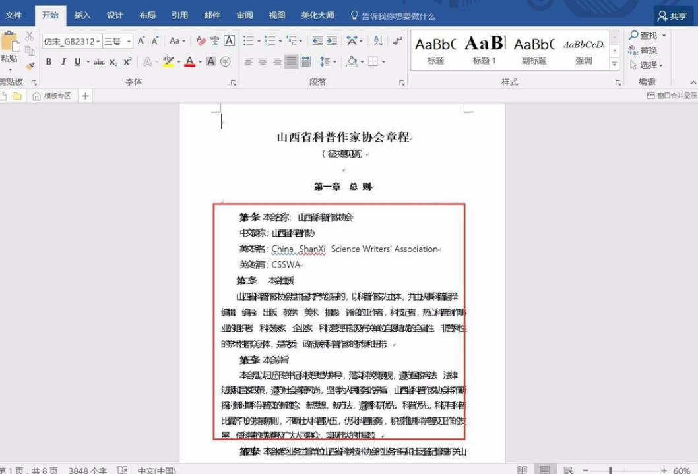The height and width of the screenshot is (474, 698).
Task: Open numbered list dropdown arrow
Action: (280, 41)
